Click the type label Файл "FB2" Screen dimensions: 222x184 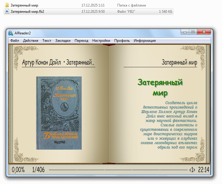click(x=126, y=12)
